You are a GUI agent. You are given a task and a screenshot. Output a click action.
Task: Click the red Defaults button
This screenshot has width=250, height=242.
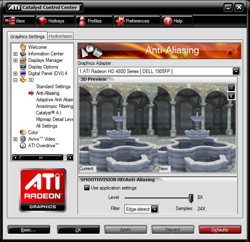(220, 230)
